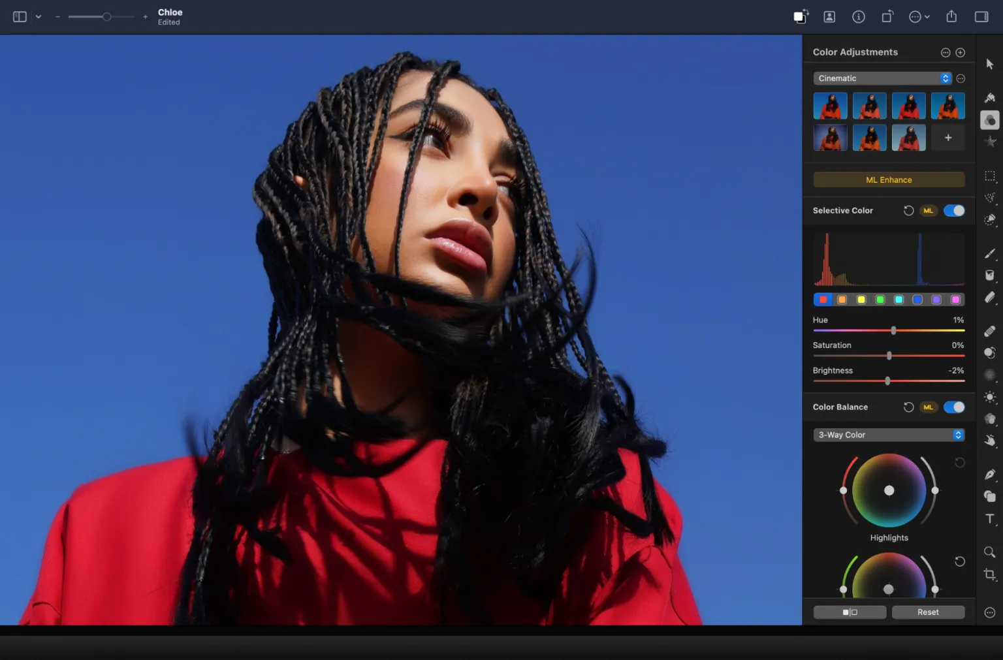Select the blue color swatch under the histogram
This screenshot has width=1003, height=660.
coord(917,299)
